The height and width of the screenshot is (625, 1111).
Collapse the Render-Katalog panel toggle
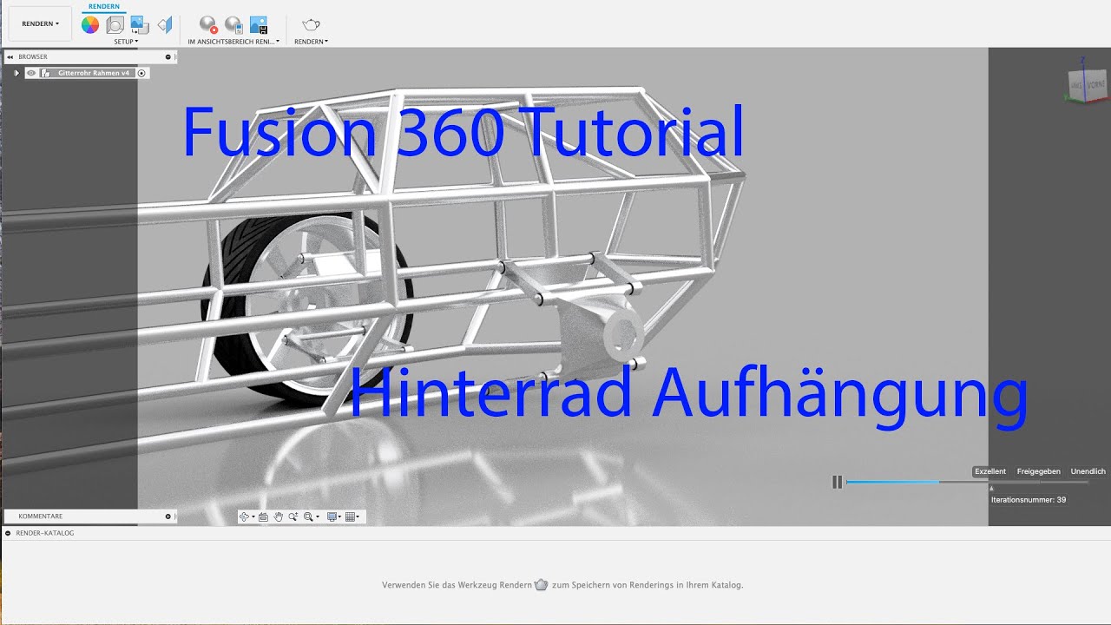(x=8, y=533)
